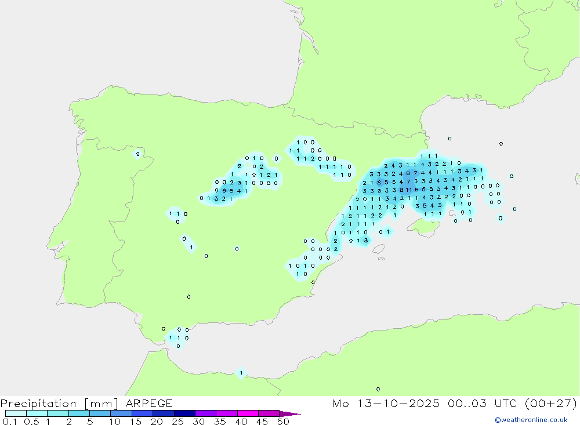Click the '50' legend scale label
The width and height of the screenshot is (580, 425).
(x=283, y=422)
